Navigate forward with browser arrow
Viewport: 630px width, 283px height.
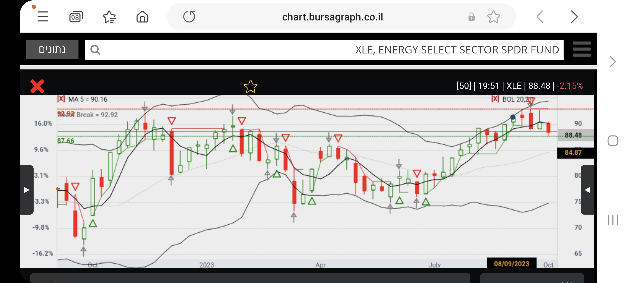pyautogui.click(x=574, y=17)
